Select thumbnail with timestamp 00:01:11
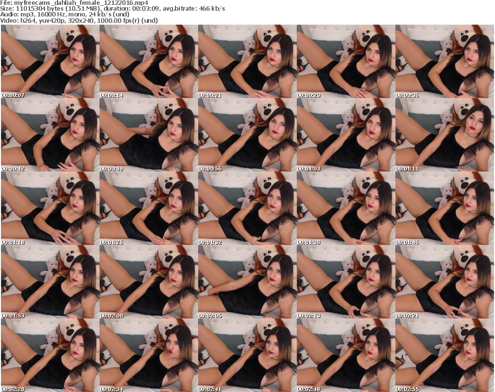The width and height of the screenshot is (495, 392). pos(444,135)
